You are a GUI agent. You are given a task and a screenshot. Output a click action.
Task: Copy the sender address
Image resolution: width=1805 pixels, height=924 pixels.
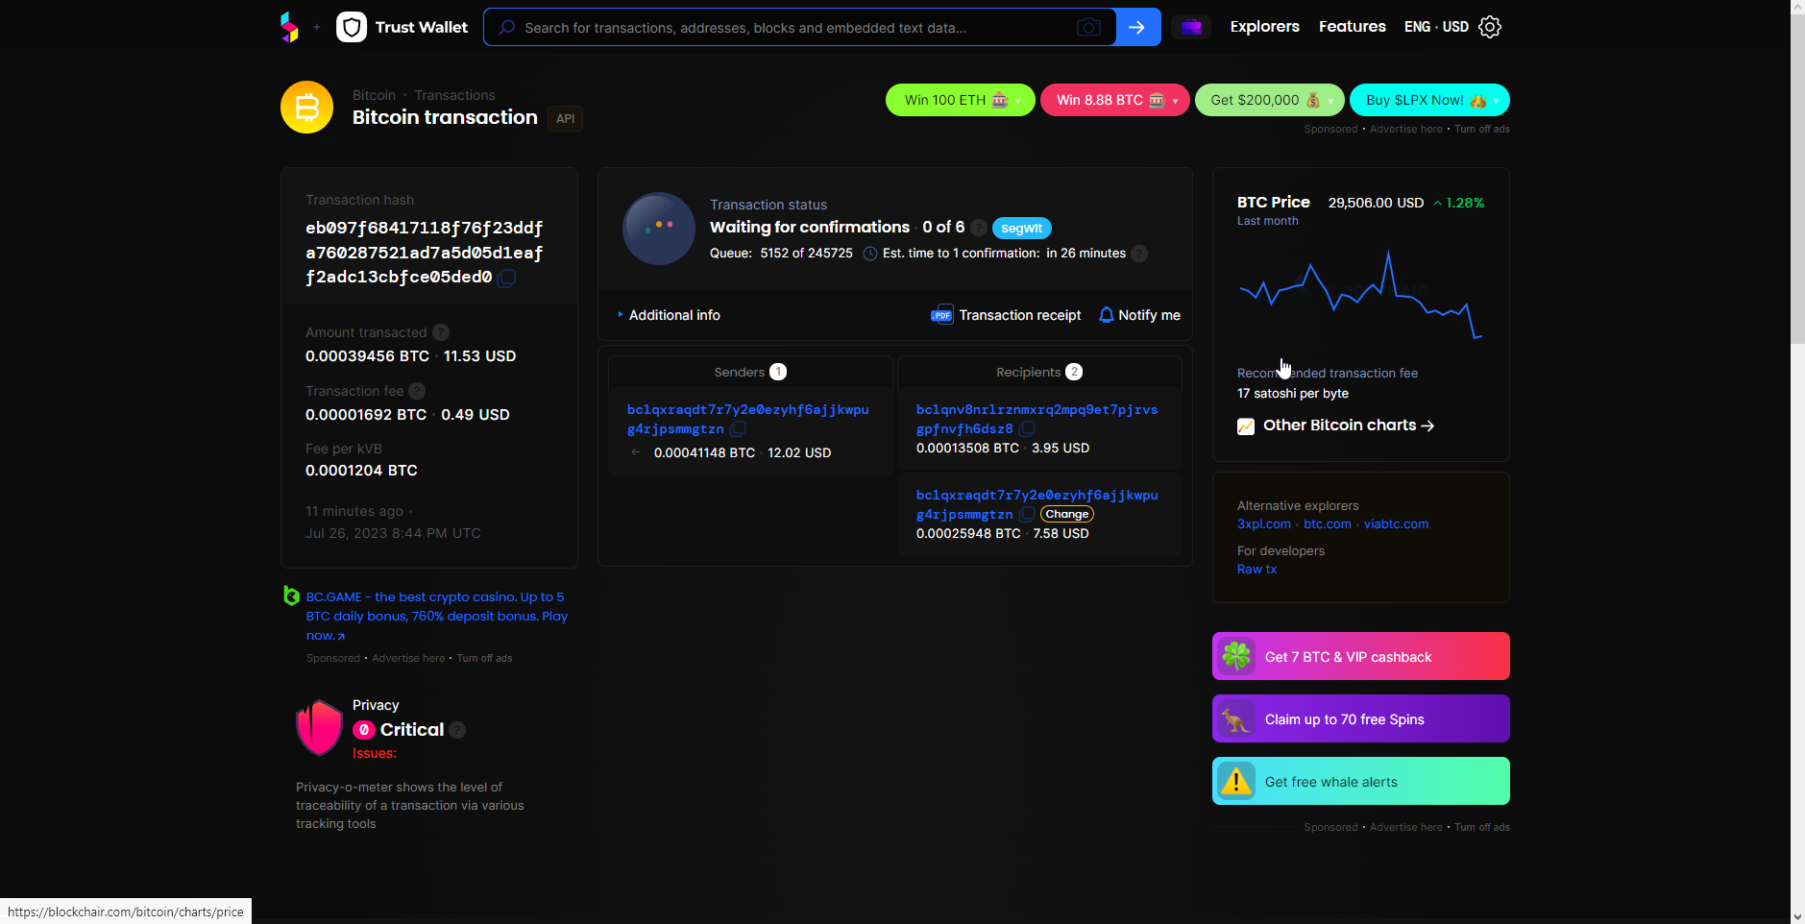tap(738, 429)
